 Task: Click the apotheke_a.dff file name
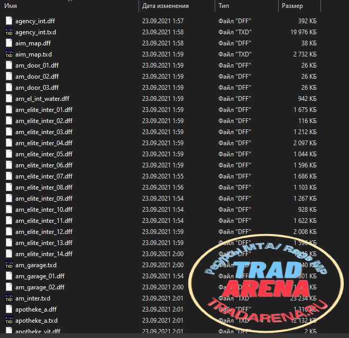tap(36, 309)
